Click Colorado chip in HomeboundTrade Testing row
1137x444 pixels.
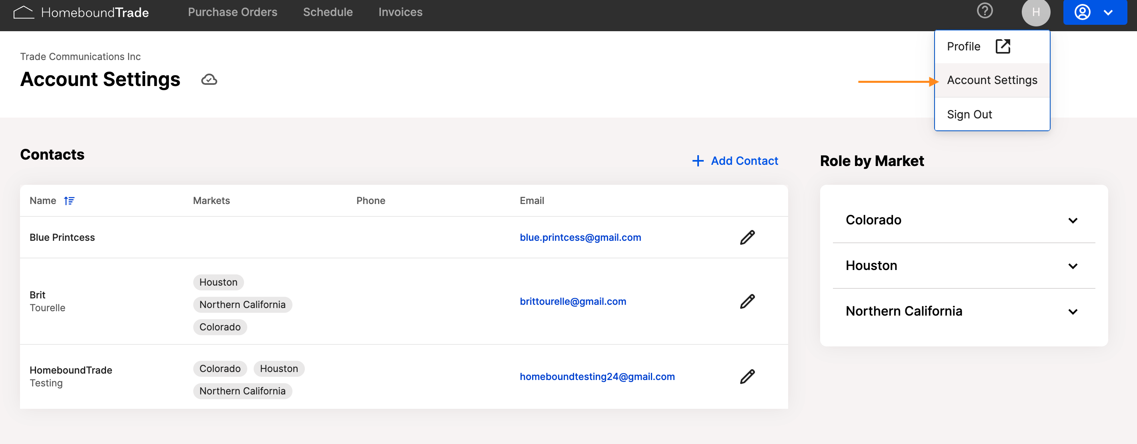coord(220,368)
